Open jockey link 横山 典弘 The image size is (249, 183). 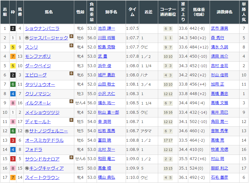107,177
